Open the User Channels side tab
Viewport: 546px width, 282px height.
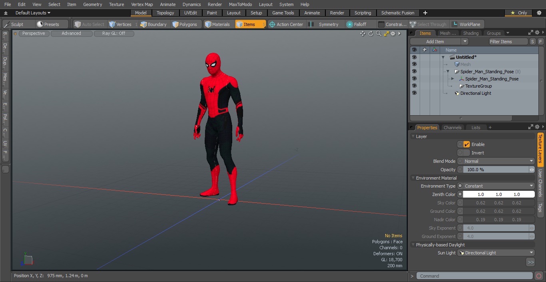(x=540, y=183)
